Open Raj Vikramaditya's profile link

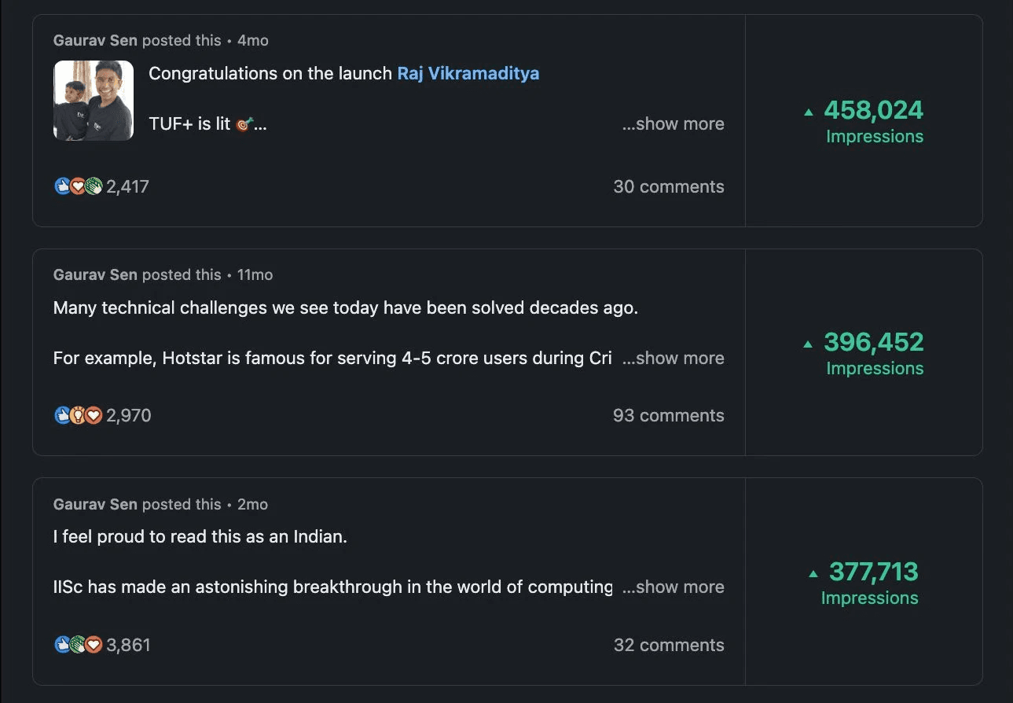pyautogui.click(x=468, y=74)
